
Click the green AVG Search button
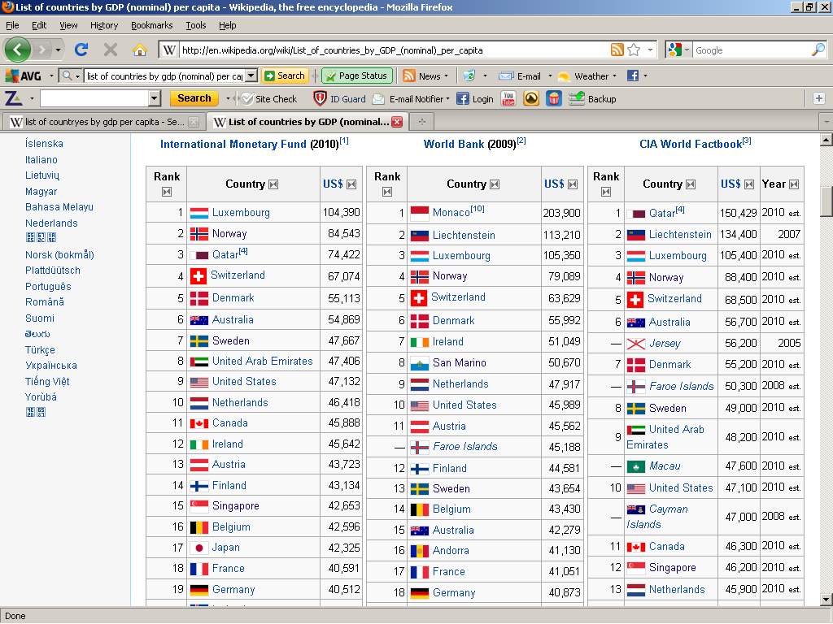[284, 76]
